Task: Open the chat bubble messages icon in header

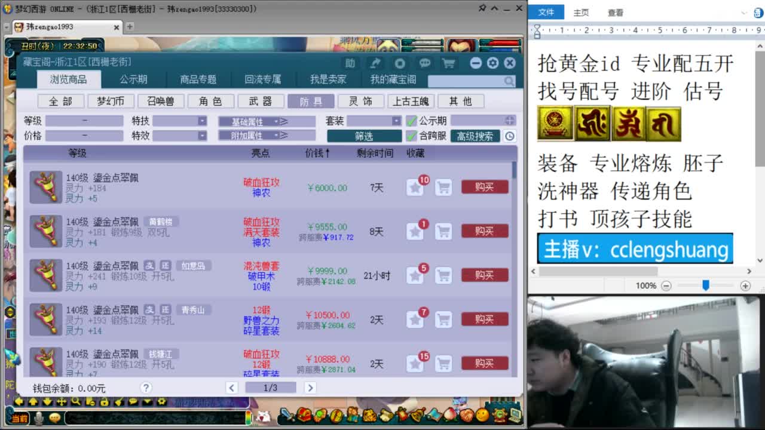Action: click(424, 63)
